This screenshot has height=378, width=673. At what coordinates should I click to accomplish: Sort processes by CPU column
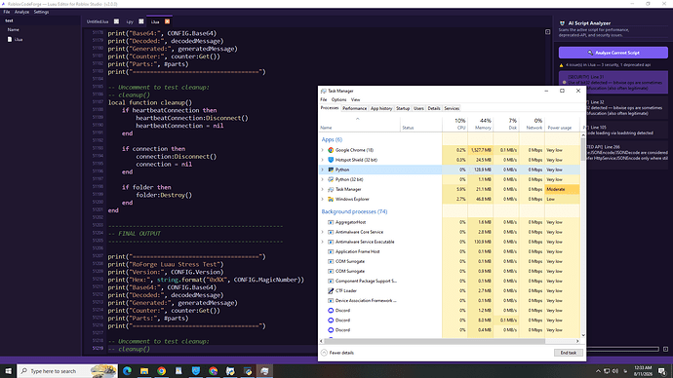[x=455, y=124]
